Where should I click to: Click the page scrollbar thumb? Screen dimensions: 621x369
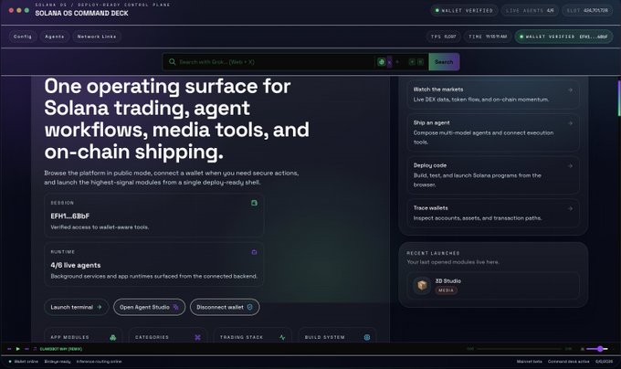click(x=619, y=99)
